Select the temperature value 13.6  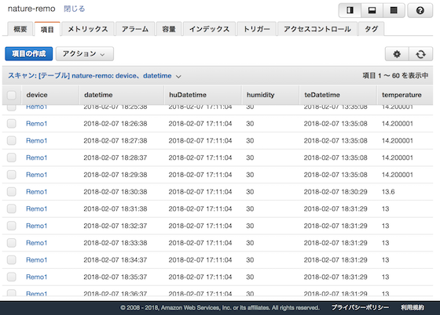[388, 192]
